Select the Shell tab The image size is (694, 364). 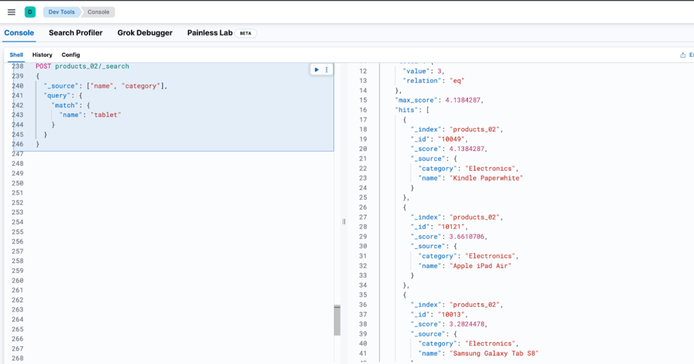tap(16, 54)
